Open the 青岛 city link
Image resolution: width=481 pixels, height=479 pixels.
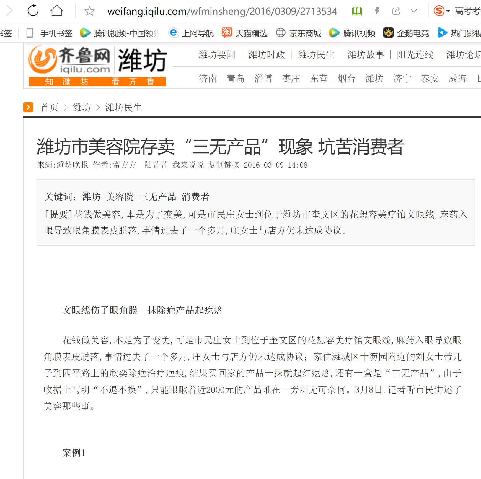236,79
